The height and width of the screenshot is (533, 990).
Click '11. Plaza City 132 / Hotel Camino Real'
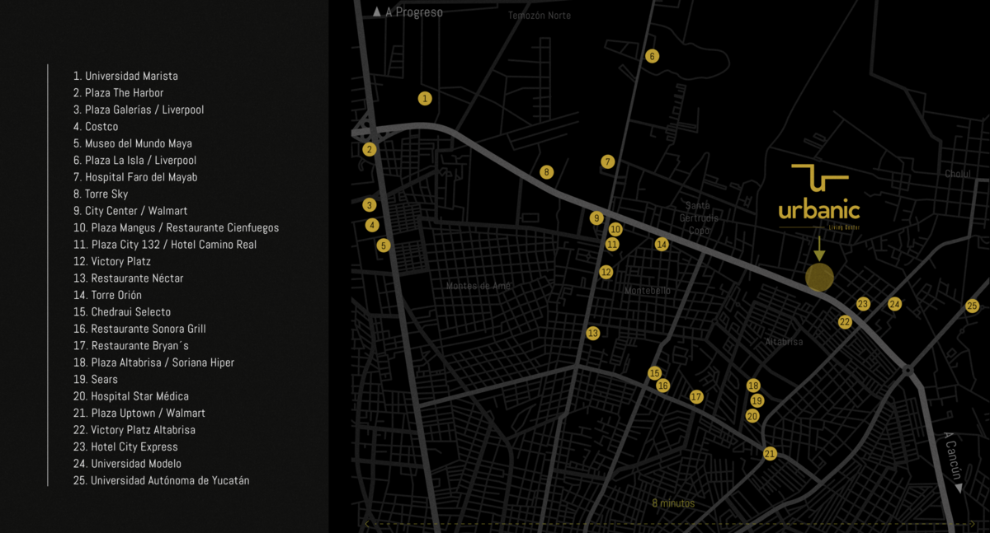click(165, 245)
